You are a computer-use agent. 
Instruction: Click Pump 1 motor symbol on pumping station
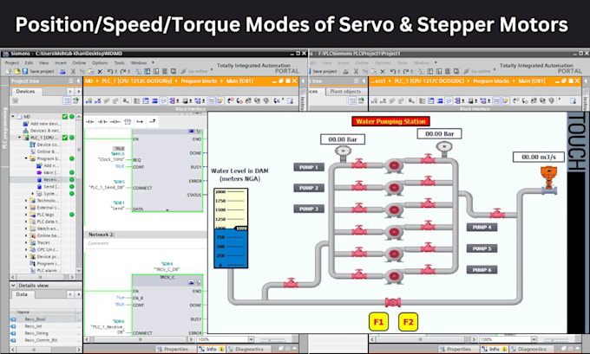pyautogui.click(x=394, y=165)
